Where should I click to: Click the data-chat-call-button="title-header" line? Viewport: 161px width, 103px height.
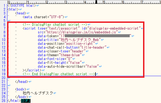(x=72, y=47)
